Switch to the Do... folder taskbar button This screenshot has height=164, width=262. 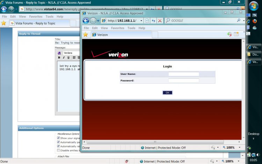pos(254,55)
